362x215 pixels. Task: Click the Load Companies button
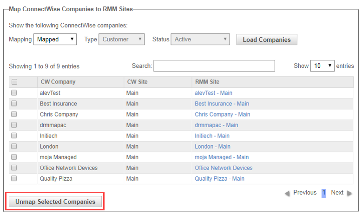tap(267, 39)
